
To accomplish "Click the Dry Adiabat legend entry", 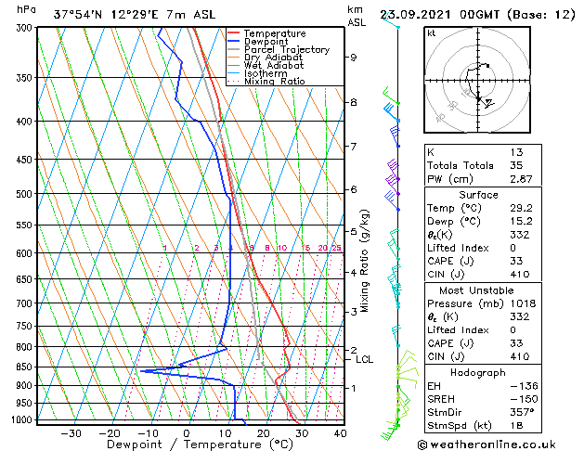I will click(273, 58).
